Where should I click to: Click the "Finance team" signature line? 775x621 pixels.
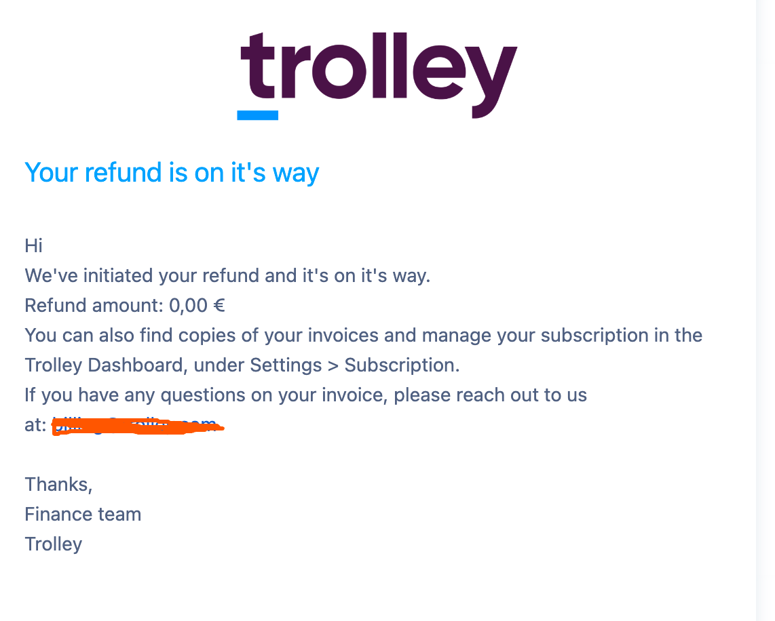pos(83,515)
